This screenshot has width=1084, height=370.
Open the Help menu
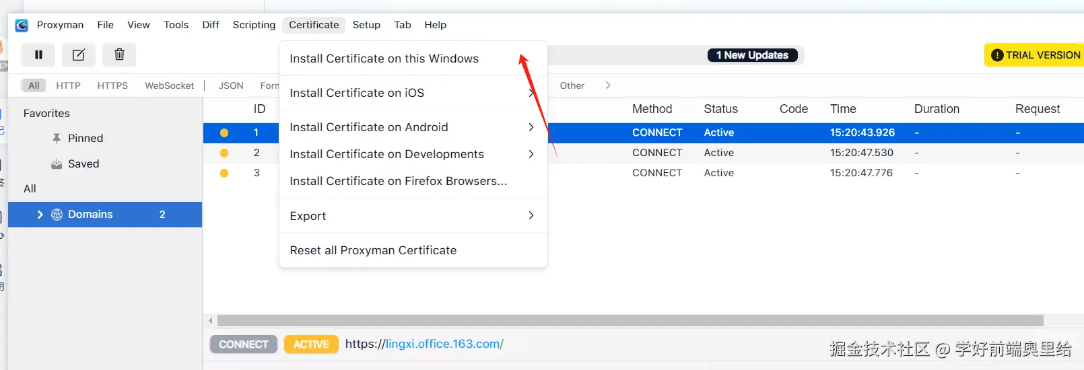point(435,25)
